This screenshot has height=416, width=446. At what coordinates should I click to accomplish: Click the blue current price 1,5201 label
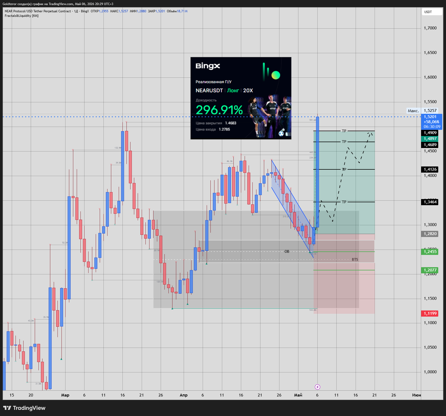pos(432,122)
